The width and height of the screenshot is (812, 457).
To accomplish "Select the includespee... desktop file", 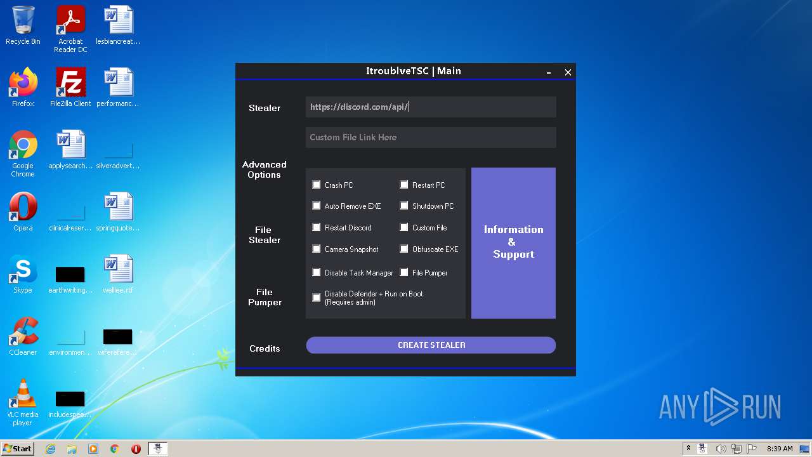I will (x=70, y=404).
